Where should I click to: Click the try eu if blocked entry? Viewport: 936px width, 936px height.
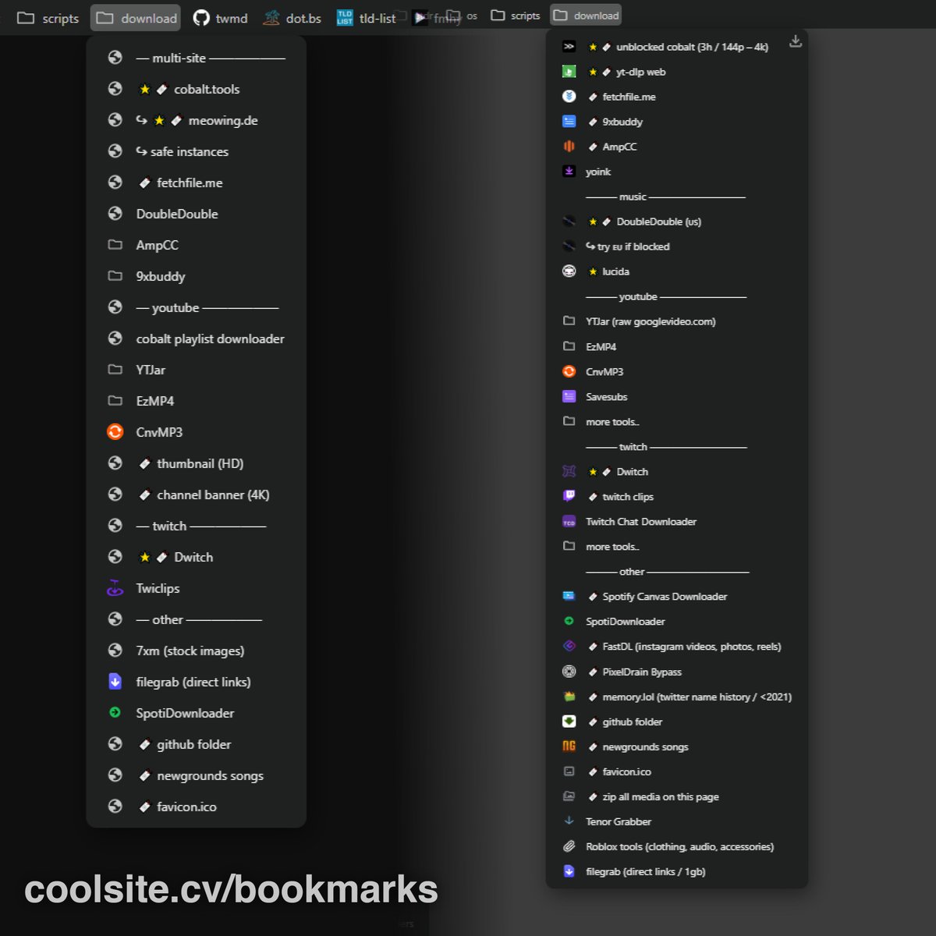pos(677,246)
